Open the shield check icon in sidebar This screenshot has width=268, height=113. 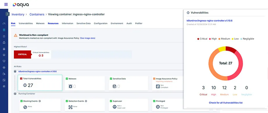[x=4, y=61]
